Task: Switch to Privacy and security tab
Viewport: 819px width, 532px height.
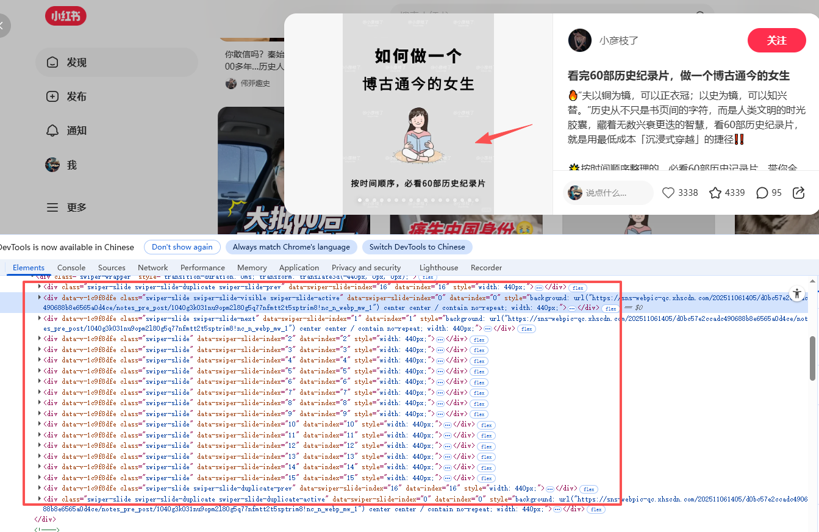Action: (x=367, y=268)
